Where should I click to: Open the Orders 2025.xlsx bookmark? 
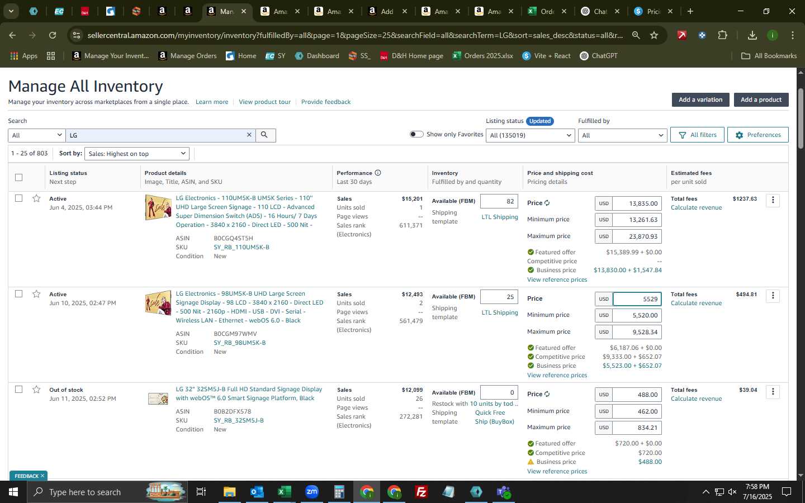click(482, 56)
